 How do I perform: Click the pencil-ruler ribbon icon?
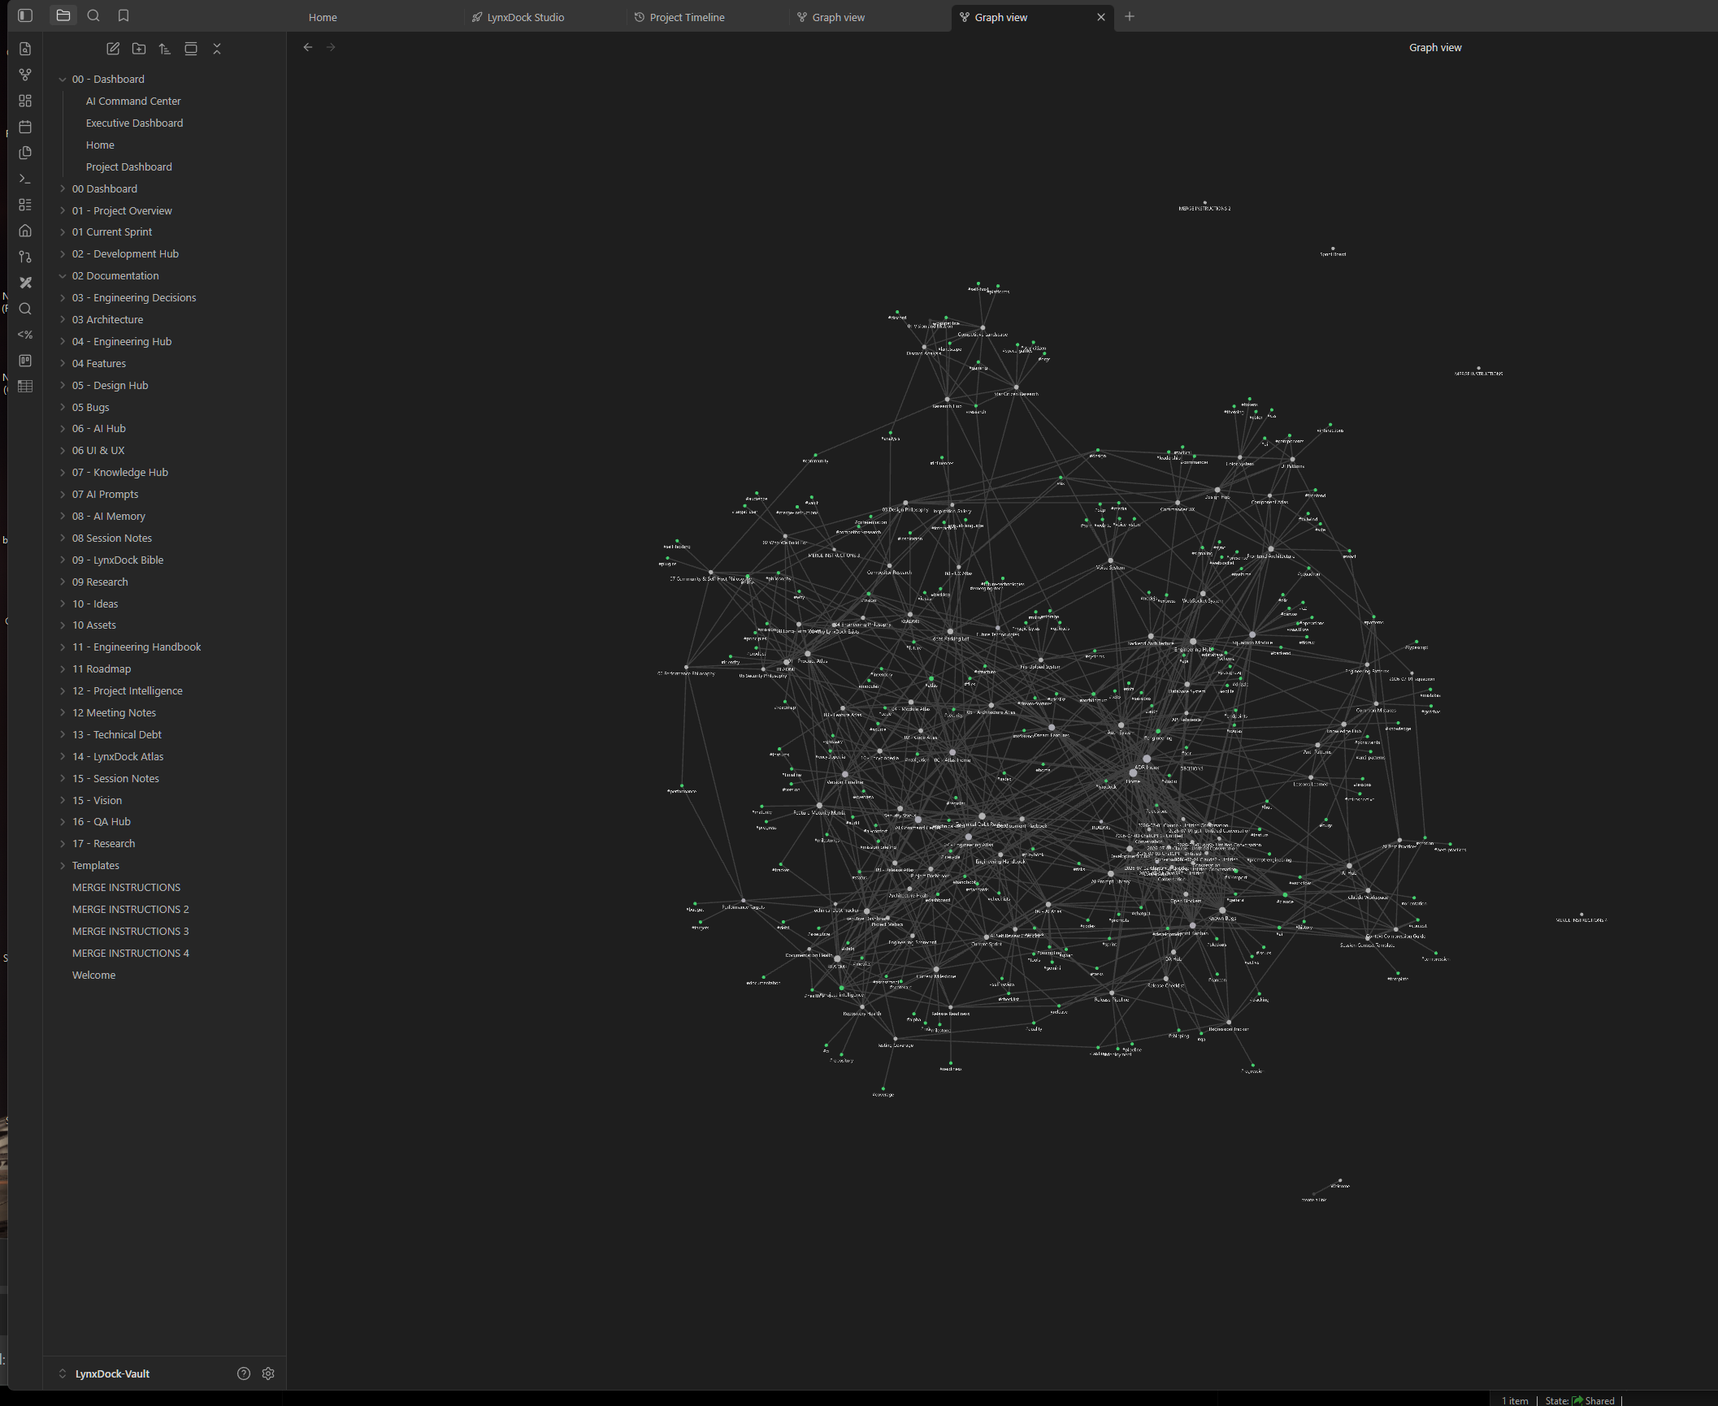click(25, 283)
